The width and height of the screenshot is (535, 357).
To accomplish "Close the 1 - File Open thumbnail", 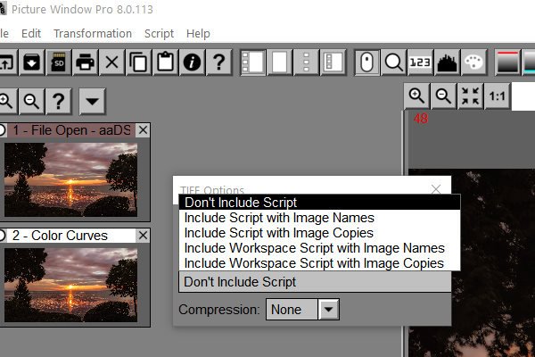I will click(x=144, y=130).
